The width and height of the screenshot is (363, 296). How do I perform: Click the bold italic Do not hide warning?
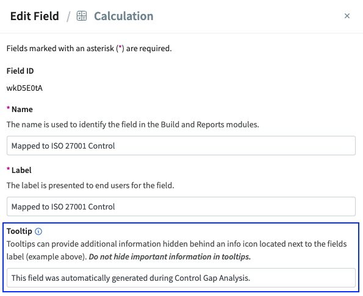click(170, 257)
